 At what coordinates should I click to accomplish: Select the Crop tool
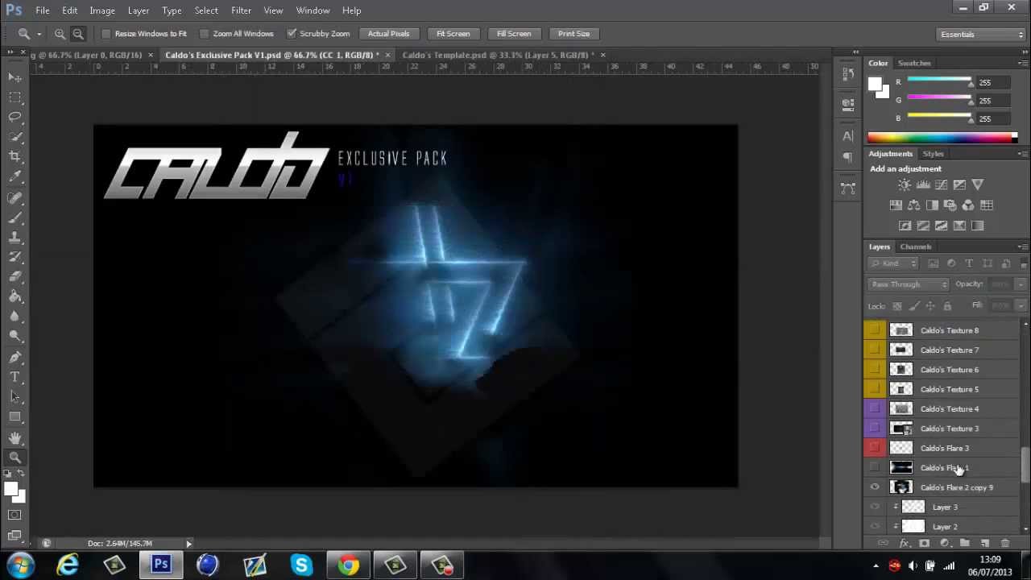pos(15,156)
